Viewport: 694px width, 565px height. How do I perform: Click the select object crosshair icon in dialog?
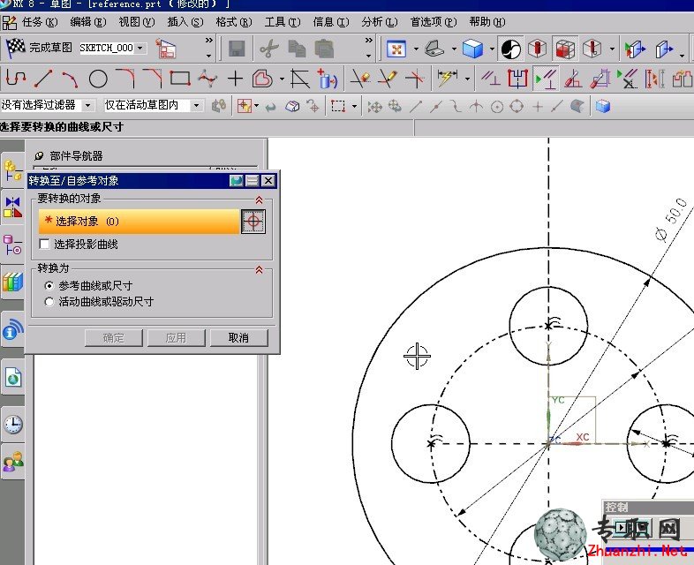point(253,222)
